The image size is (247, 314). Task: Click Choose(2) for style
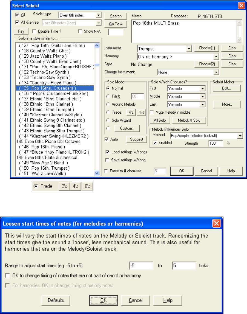pos(207,64)
